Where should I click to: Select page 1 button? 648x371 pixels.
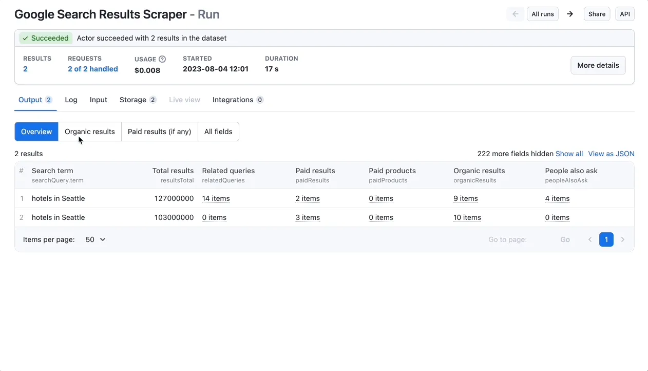(606, 239)
